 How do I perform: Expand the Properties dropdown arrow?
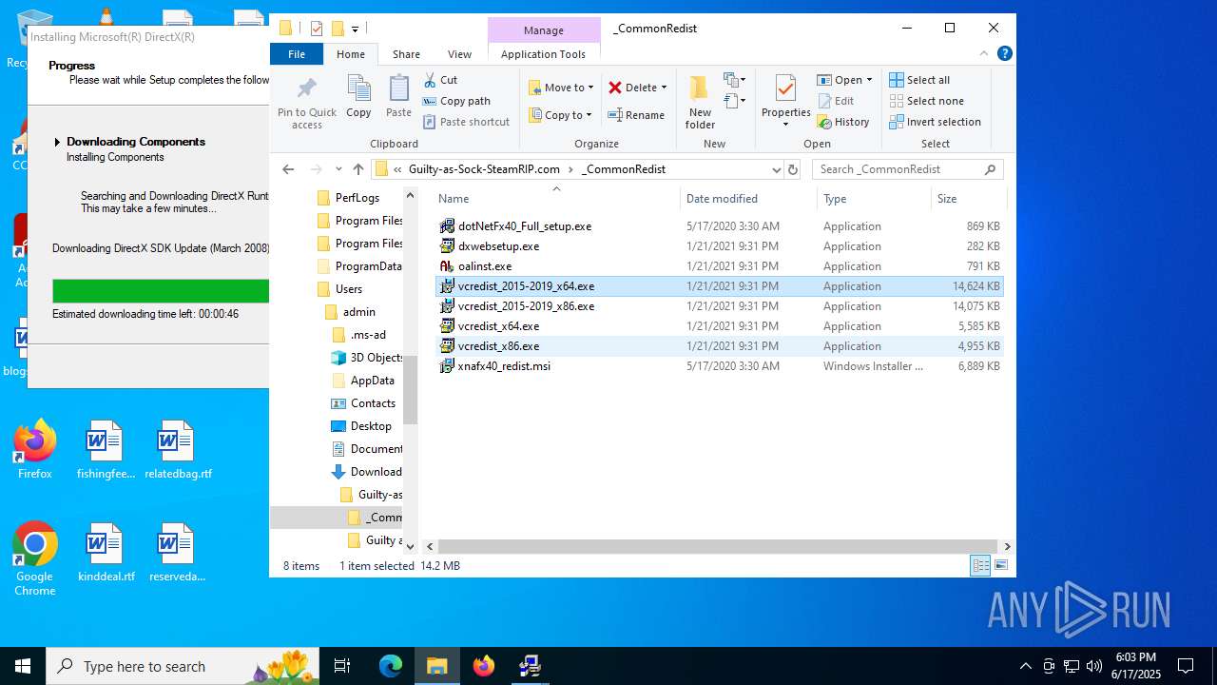[785, 125]
